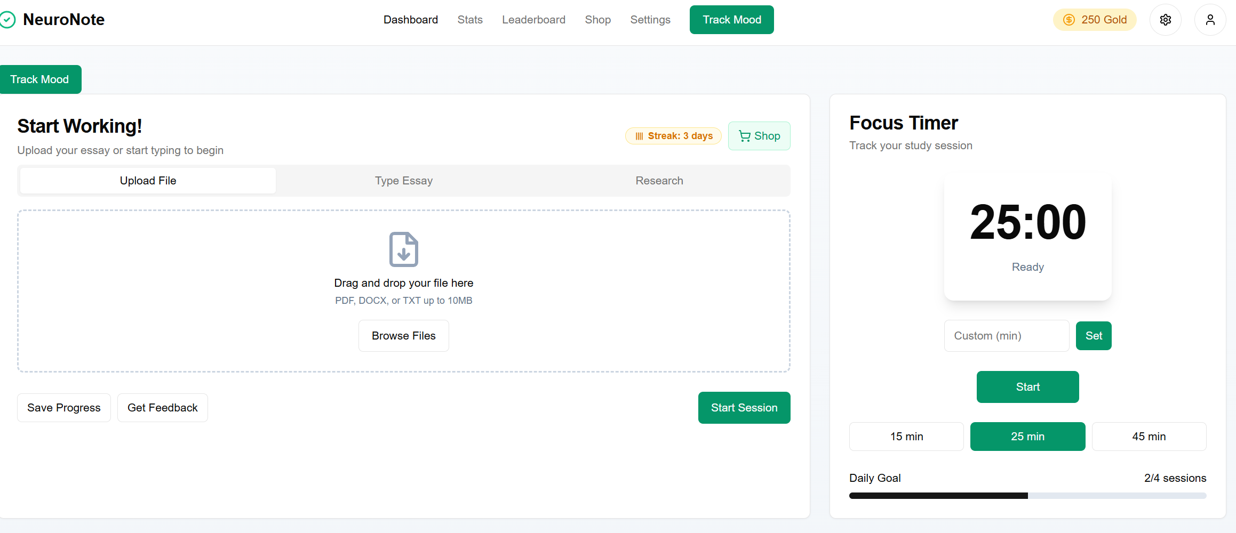Click the gold coin balance badge
The height and width of the screenshot is (533, 1236).
[x=1095, y=20]
